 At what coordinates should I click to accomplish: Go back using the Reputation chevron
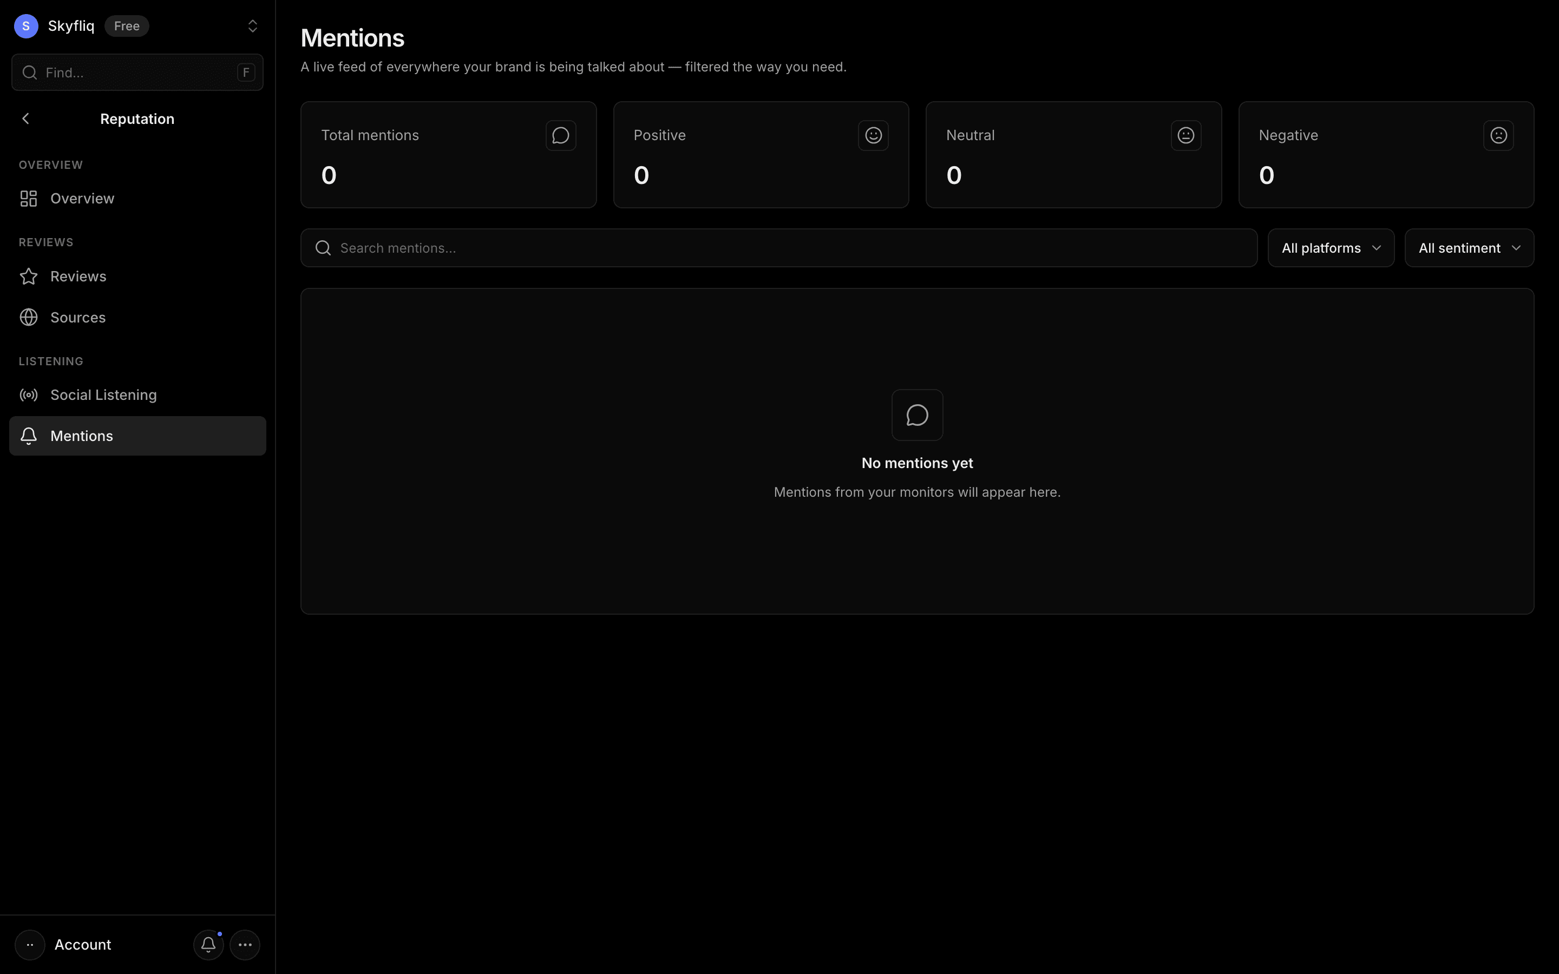pyautogui.click(x=26, y=119)
